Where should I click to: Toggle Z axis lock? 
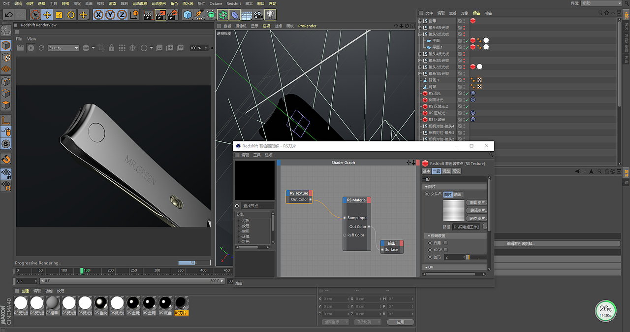(122, 15)
